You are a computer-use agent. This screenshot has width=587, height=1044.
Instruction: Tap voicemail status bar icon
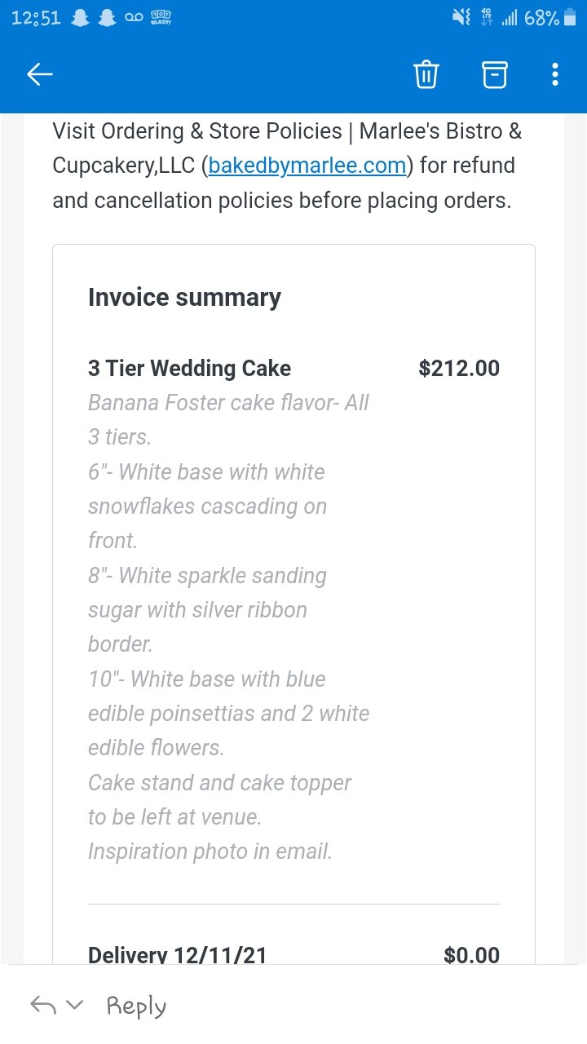point(135,19)
